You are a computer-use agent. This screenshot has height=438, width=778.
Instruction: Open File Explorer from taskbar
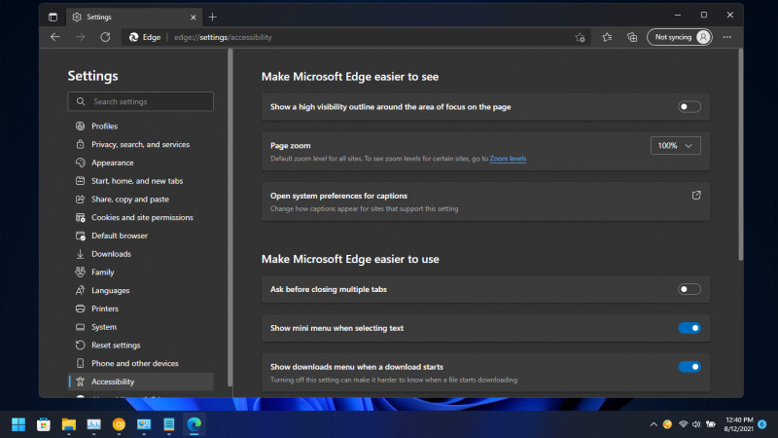pyautogui.click(x=68, y=424)
